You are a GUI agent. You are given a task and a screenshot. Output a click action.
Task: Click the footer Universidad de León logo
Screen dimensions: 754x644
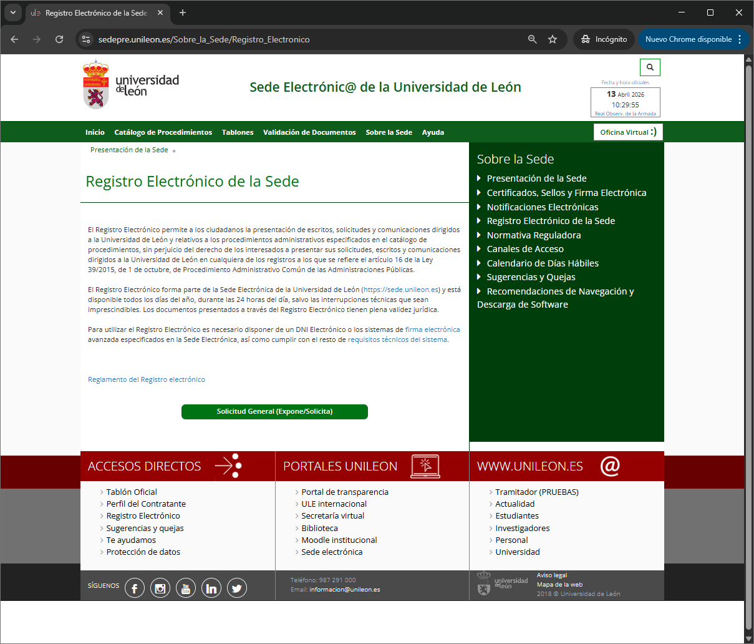point(502,583)
